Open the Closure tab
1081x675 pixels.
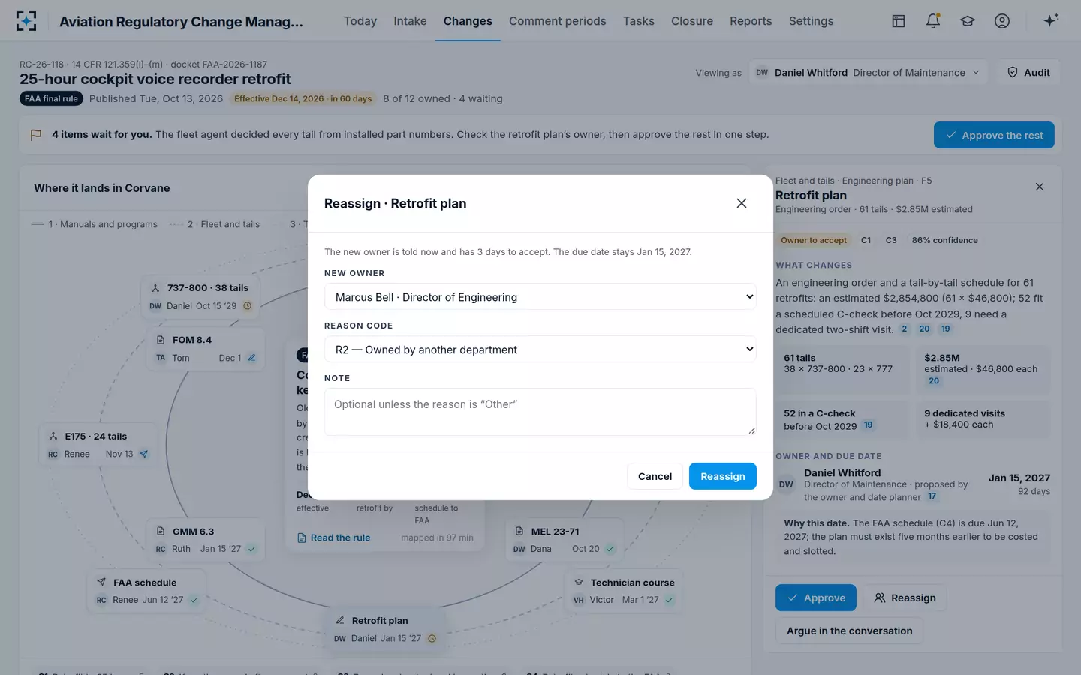tap(692, 21)
